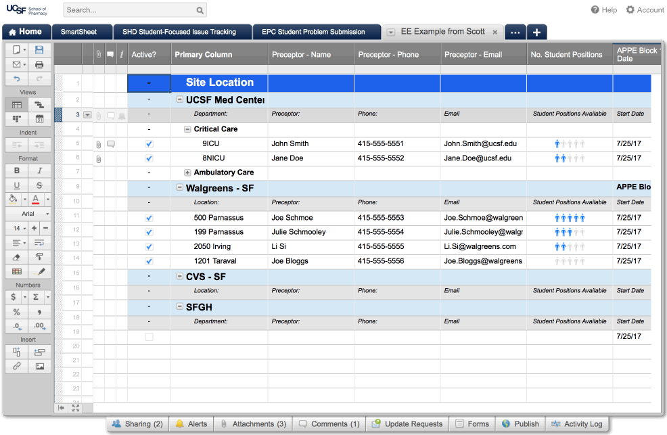The width and height of the screenshot is (667, 435).
Task: Collapse the UCSF Med Center section
Action: click(180, 99)
